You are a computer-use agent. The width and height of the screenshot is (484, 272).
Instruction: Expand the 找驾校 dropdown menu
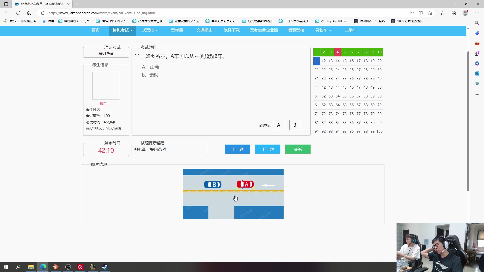[150, 30]
